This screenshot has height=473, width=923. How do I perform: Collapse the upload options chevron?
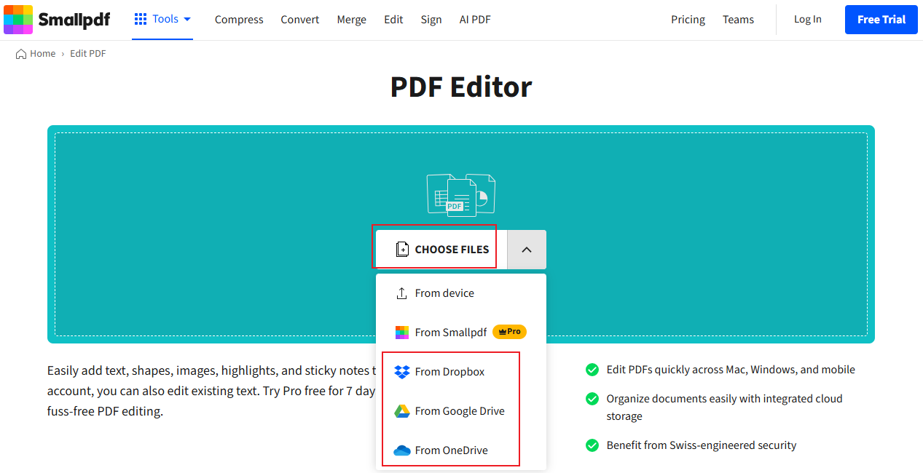(526, 249)
